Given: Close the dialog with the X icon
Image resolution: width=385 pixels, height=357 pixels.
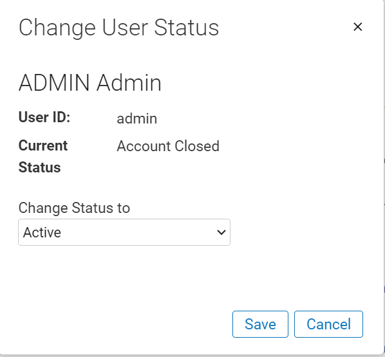Looking at the screenshot, I should [357, 27].
